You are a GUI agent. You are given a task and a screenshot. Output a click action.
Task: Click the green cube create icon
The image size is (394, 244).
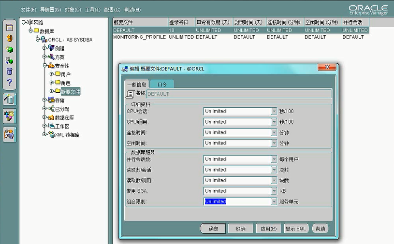click(x=10, y=49)
